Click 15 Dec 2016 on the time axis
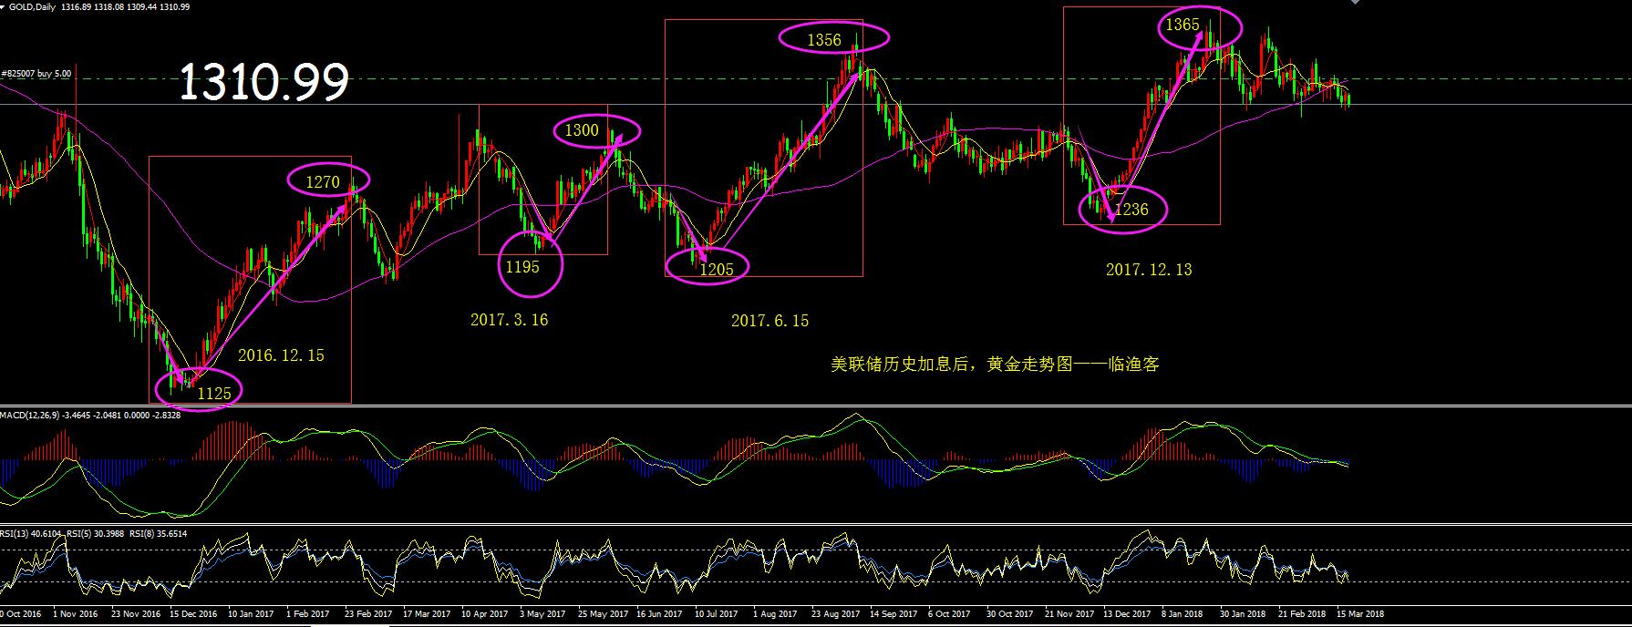1632x627 pixels. tap(193, 614)
